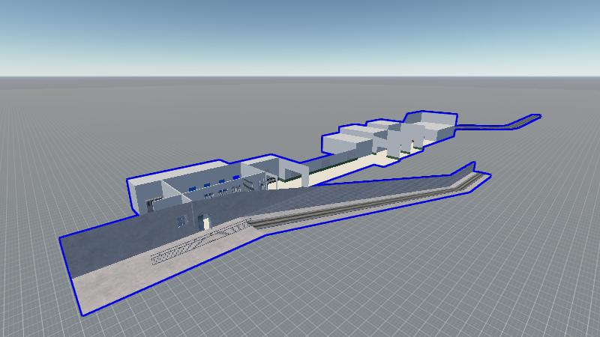The height and width of the screenshot is (337, 600).
Task: Select the small window left of the doorway
Action: click(181, 220)
